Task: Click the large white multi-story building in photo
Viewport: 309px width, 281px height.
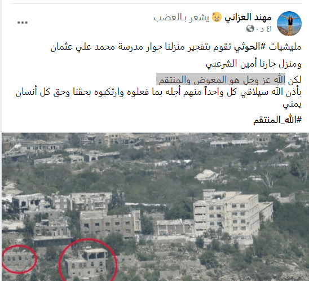Action: (232, 213)
